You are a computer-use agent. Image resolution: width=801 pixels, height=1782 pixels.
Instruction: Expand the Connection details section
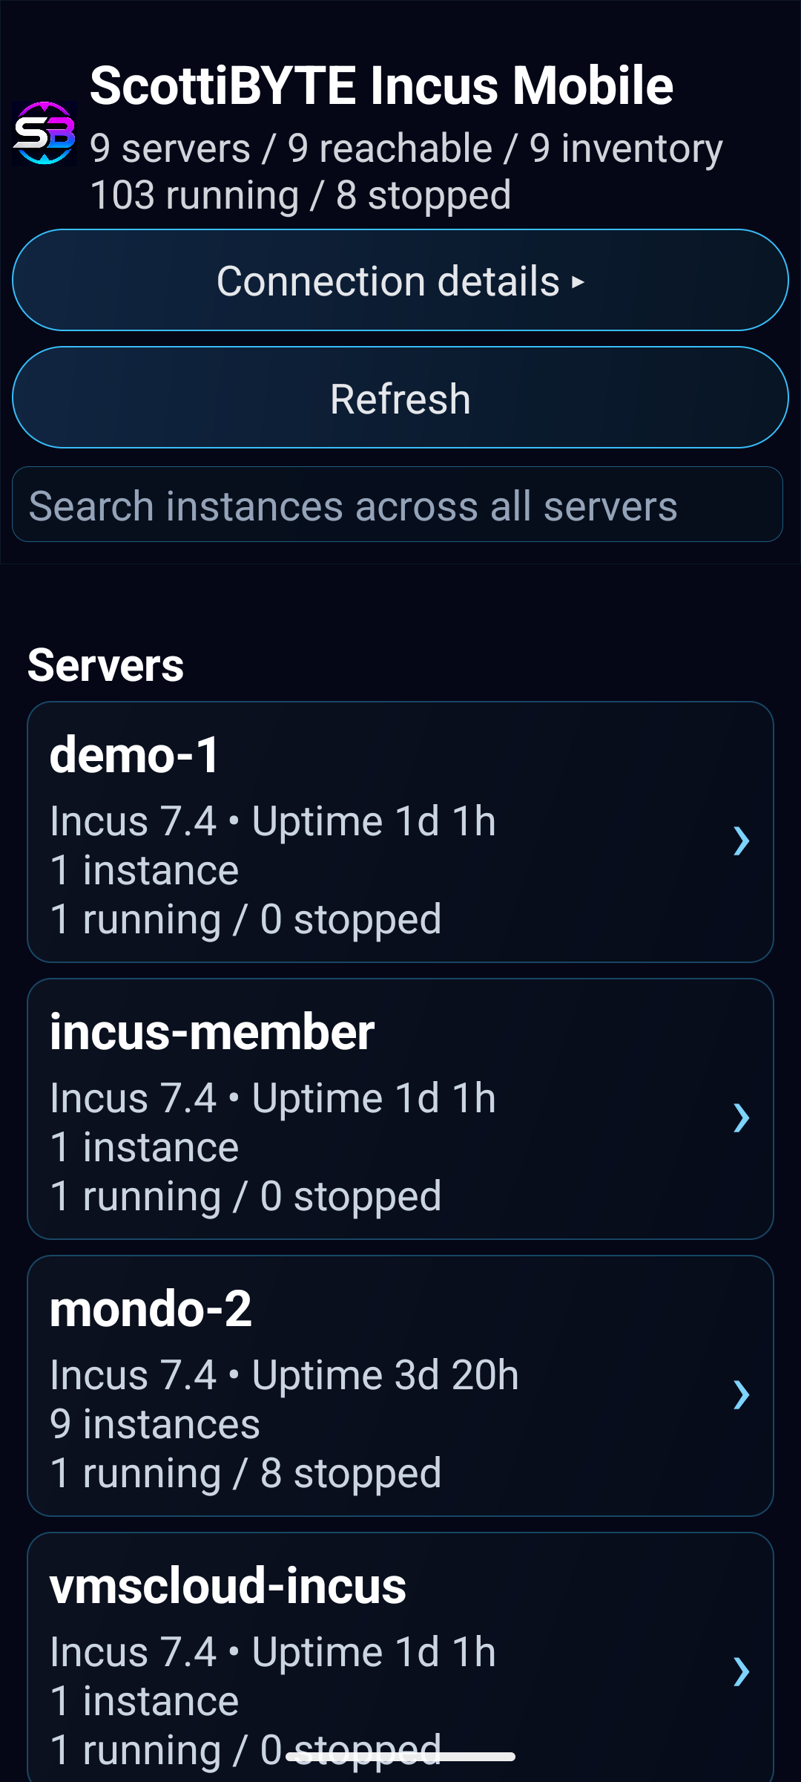(400, 280)
